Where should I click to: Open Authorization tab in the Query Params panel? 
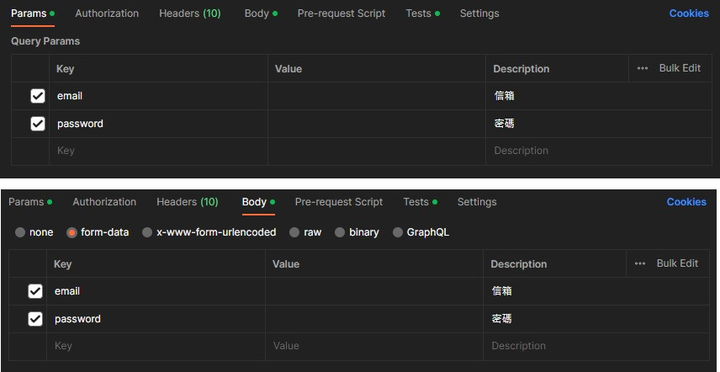coord(107,13)
